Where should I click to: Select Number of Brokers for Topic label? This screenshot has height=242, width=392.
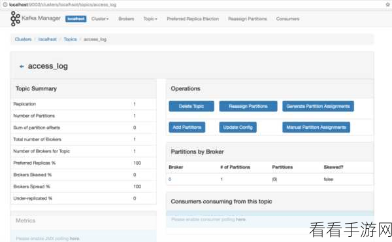tap(42, 151)
